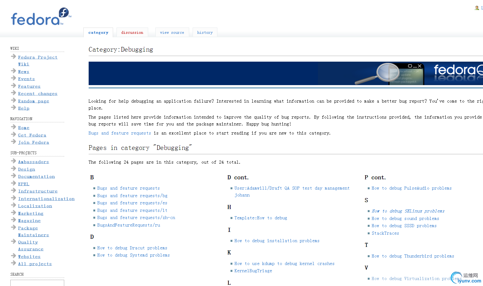Open Bugs and feature requests/zh-cn page
Image resolution: width=483 pixels, height=286 pixels.
pyautogui.click(x=136, y=217)
